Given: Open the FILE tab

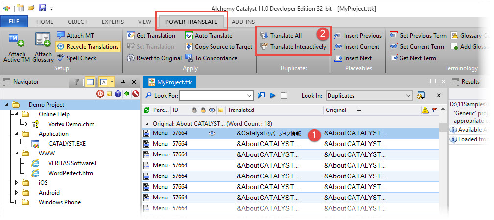Looking at the screenshot, I should pos(14,22).
